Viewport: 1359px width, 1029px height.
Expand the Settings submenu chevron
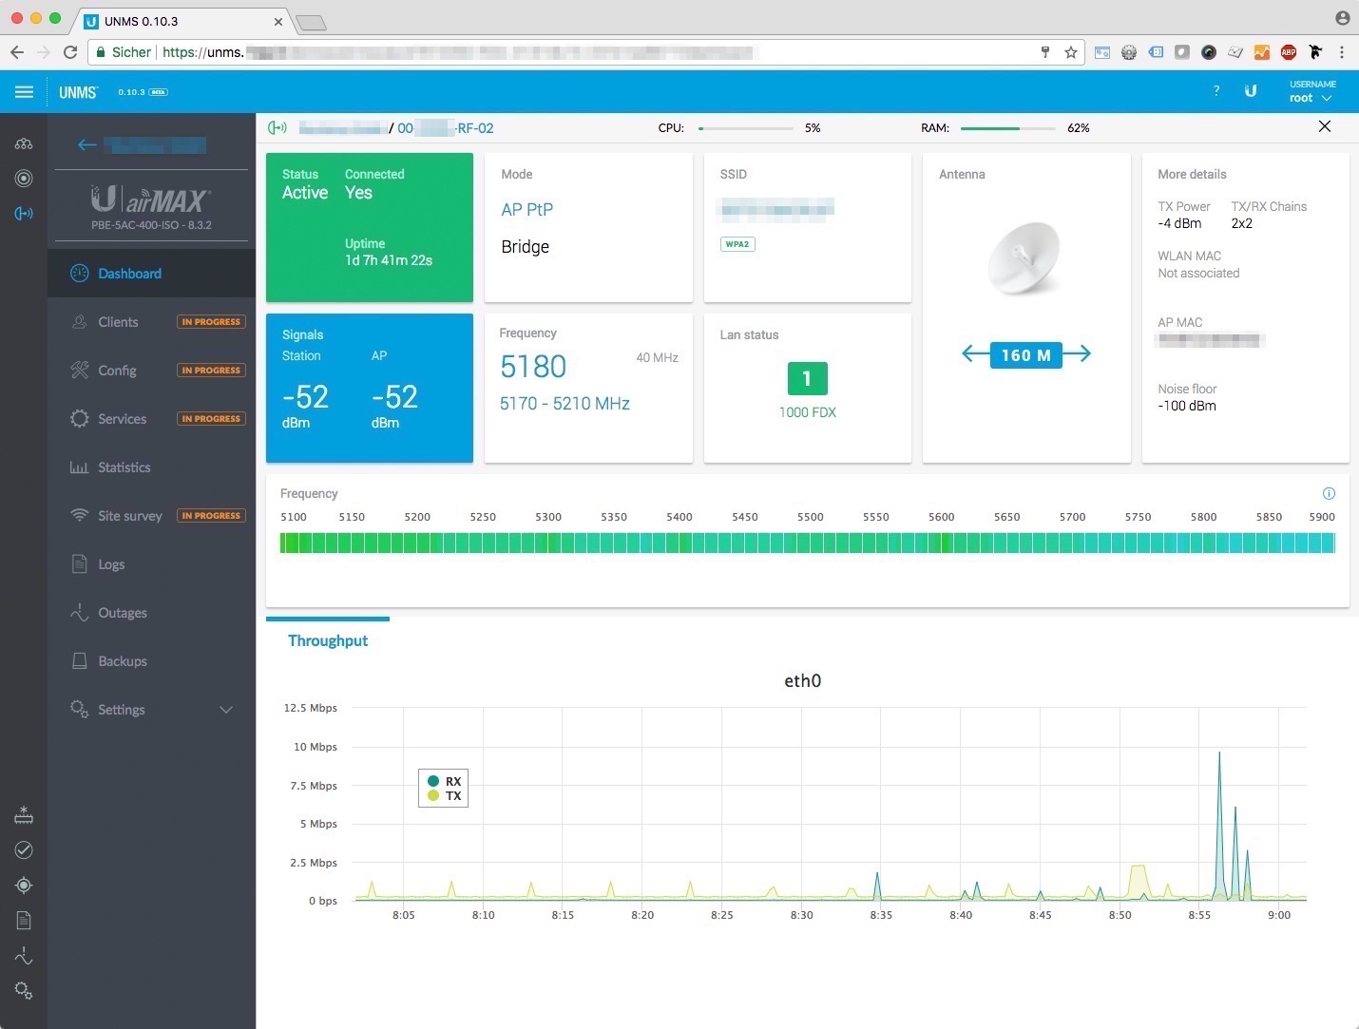[226, 710]
